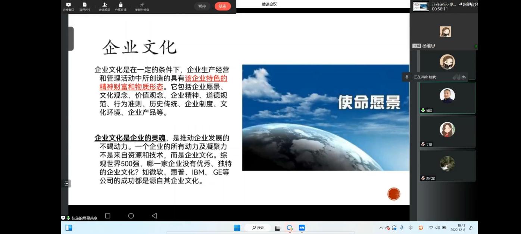Open the Windows widgets icon on taskbar

point(69,228)
